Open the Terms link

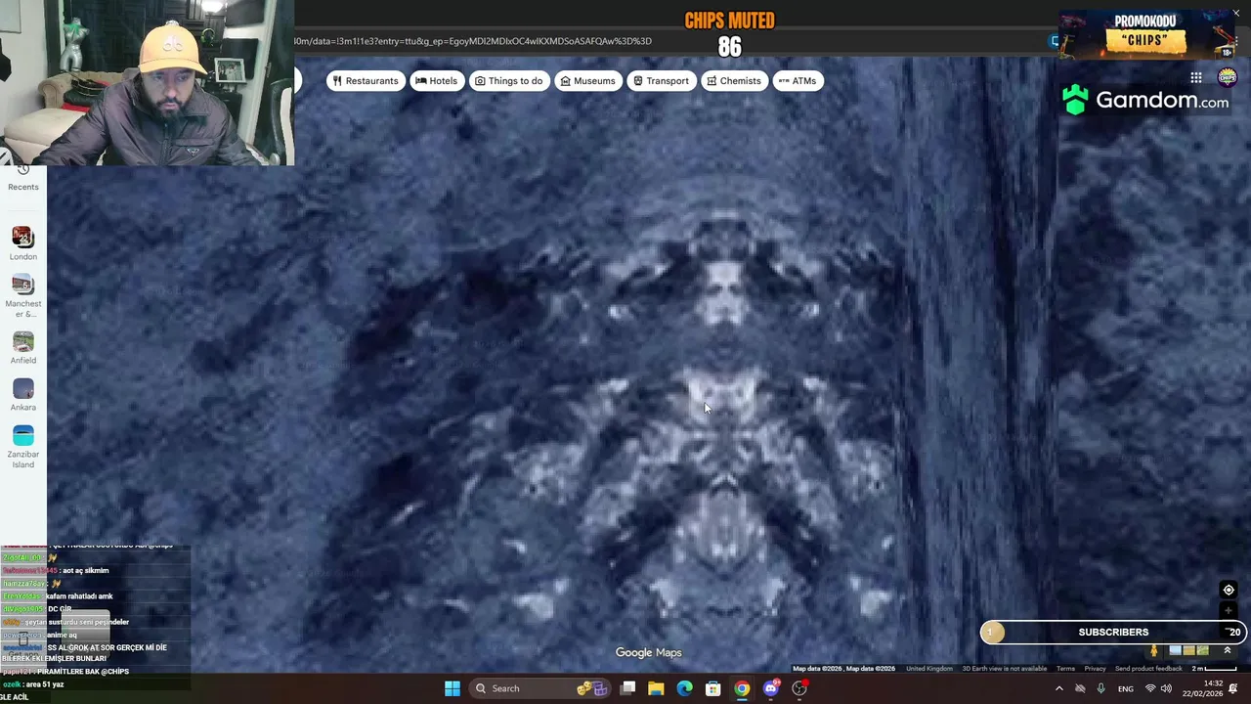1065,669
